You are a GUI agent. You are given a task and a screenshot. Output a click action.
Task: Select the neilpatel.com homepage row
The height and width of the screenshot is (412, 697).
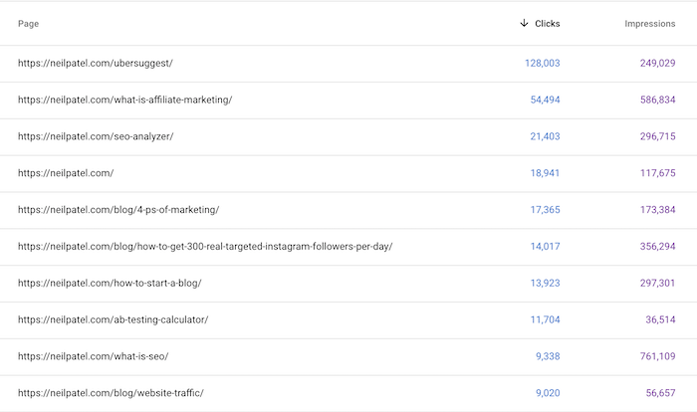pos(348,173)
